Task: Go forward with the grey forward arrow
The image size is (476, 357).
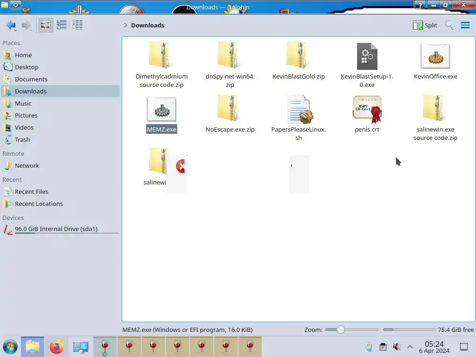Action: (x=26, y=25)
